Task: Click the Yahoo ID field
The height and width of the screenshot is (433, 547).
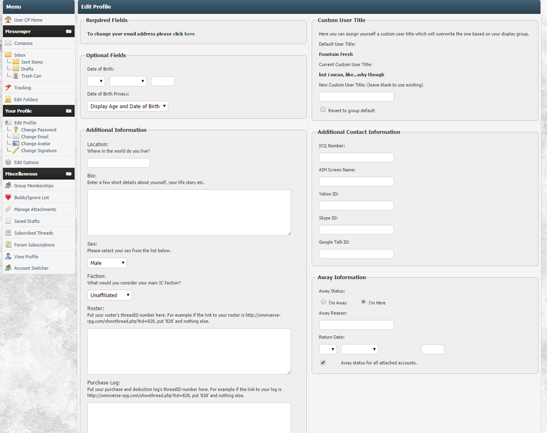Action: [x=356, y=206]
